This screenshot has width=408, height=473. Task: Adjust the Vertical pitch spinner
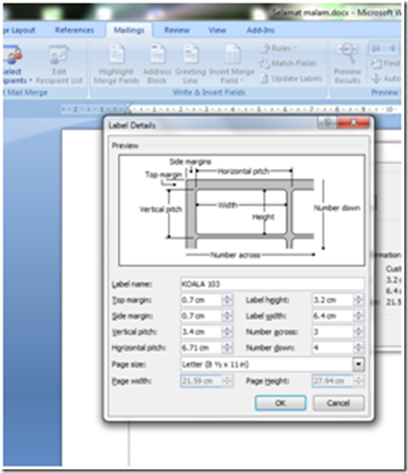pos(228,332)
